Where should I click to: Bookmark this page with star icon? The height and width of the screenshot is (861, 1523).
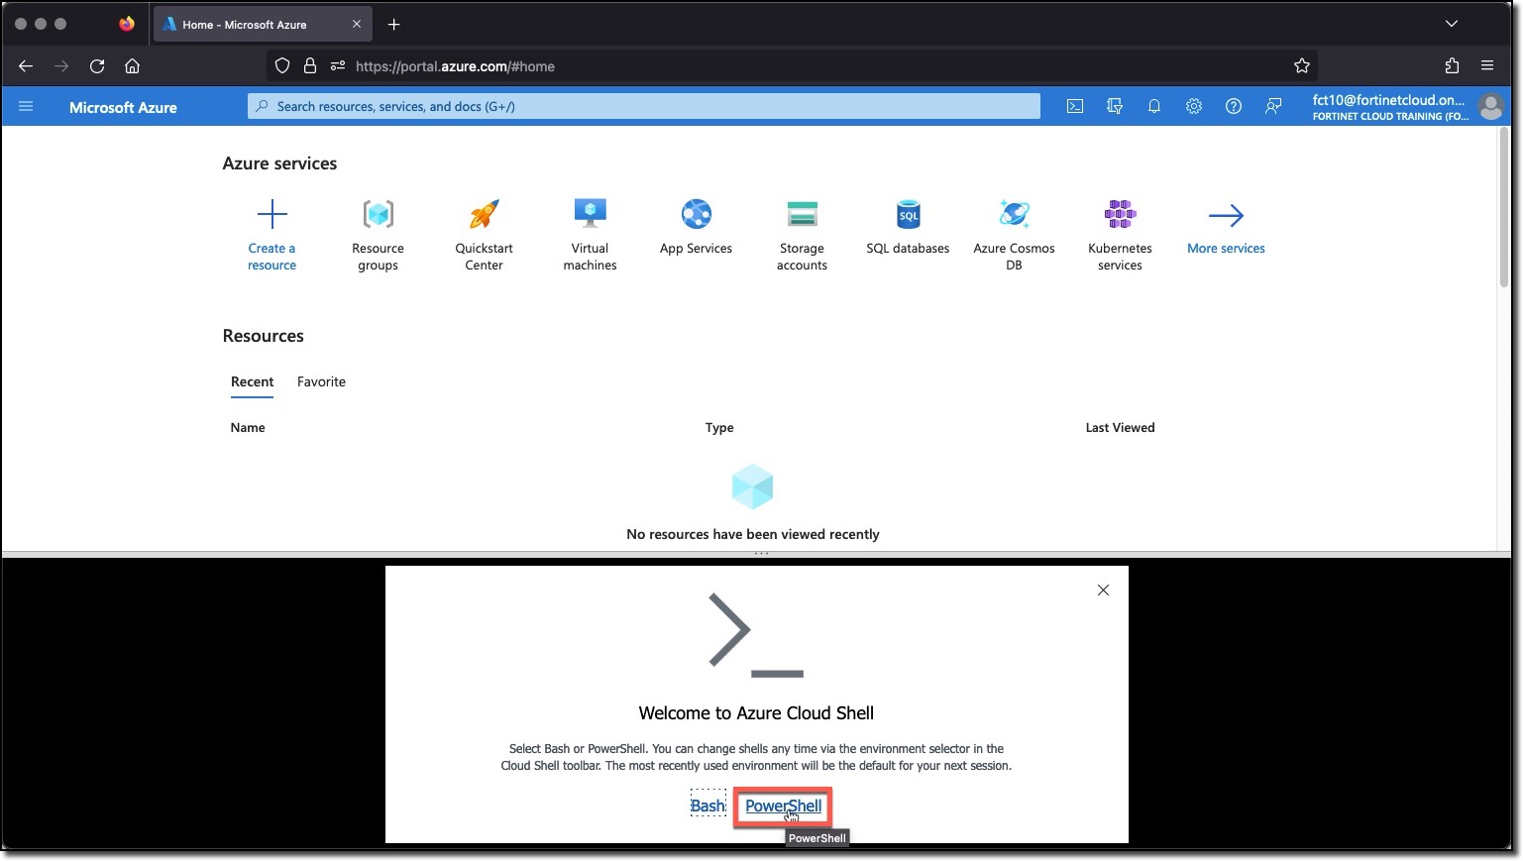click(1302, 66)
